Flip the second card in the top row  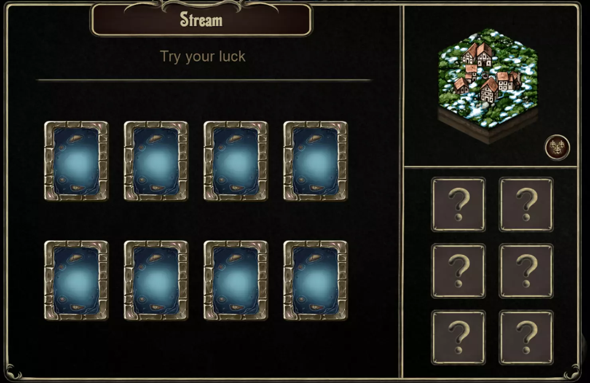click(x=156, y=161)
